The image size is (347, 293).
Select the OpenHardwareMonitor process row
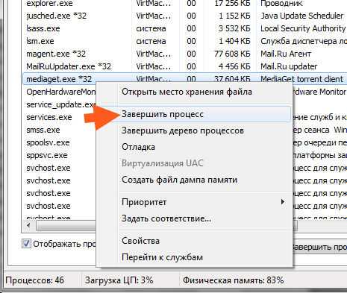pos(61,92)
